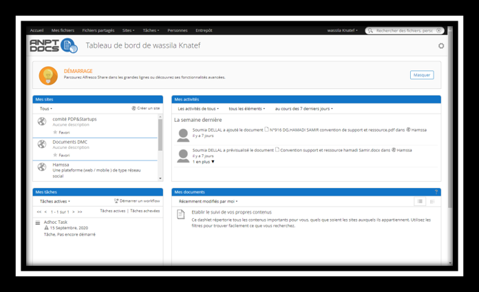
Task: Open Mes fichiers in top menu
Action: tap(63, 30)
